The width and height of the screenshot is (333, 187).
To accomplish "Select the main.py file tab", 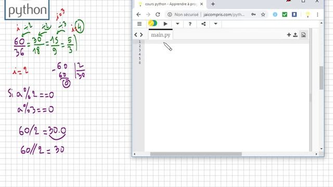I will [161, 35].
